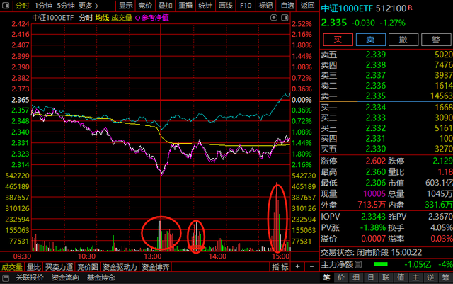Select the 买五 price 2.330

coord(376,149)
